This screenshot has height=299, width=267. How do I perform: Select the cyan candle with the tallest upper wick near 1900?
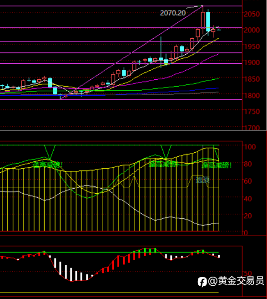pyautogui.click(x=161, y=52)
